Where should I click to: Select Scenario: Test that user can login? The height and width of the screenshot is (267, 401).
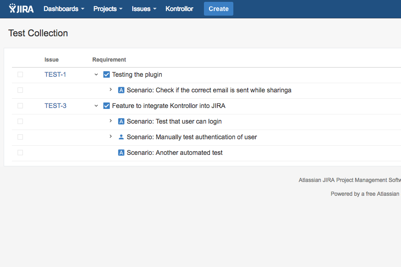tap(174, 121)
